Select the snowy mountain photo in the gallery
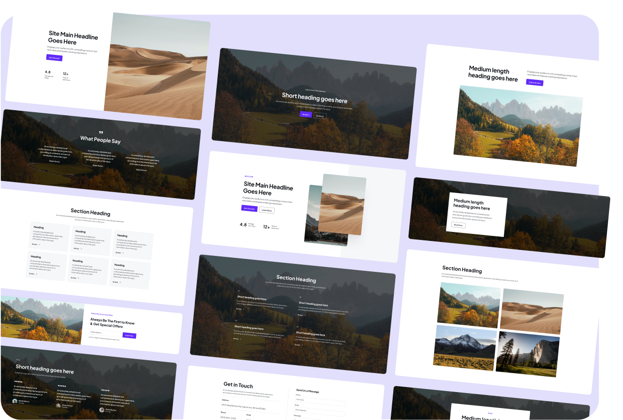Image resolution: width=623 pixels, height=420 pixels. tap(466, 348)
